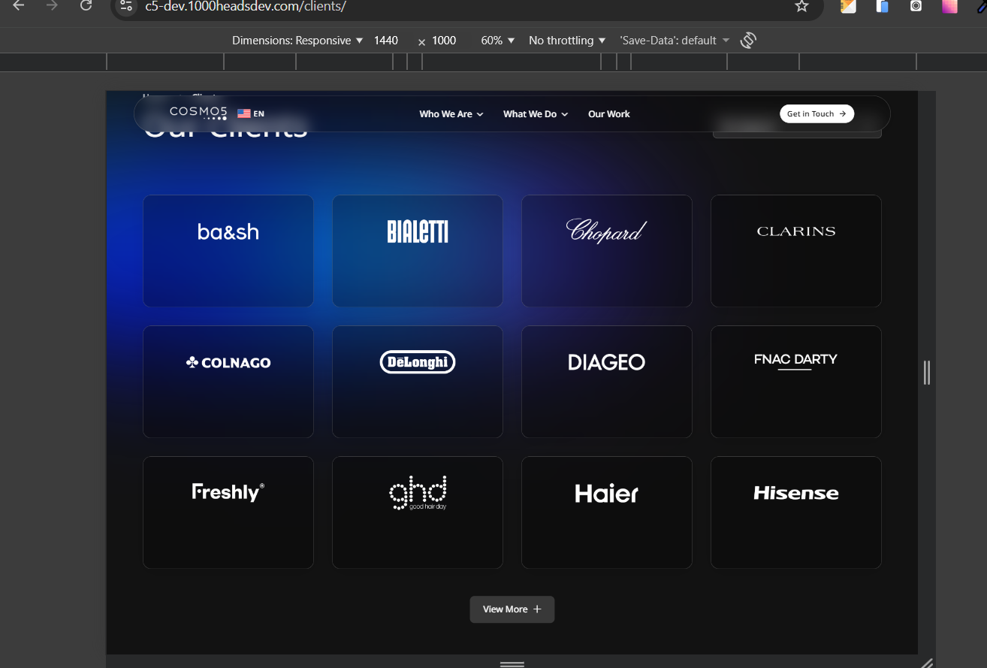The height and width of the screenshot is (668, 987).
Task: Open the 'Save-Data': default dropdown
Action: 675,41
